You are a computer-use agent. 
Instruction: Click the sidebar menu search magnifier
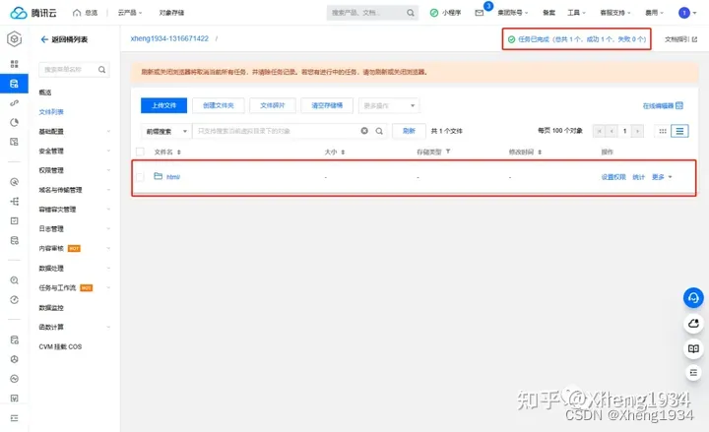point(101,70)
